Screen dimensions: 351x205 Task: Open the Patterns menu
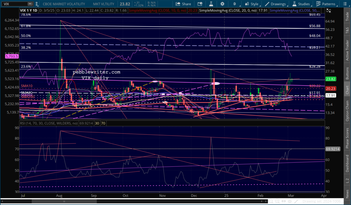coord(325,4)
